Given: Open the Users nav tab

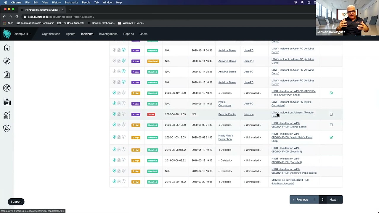Looking at the screenshot, I should (143, 34).
